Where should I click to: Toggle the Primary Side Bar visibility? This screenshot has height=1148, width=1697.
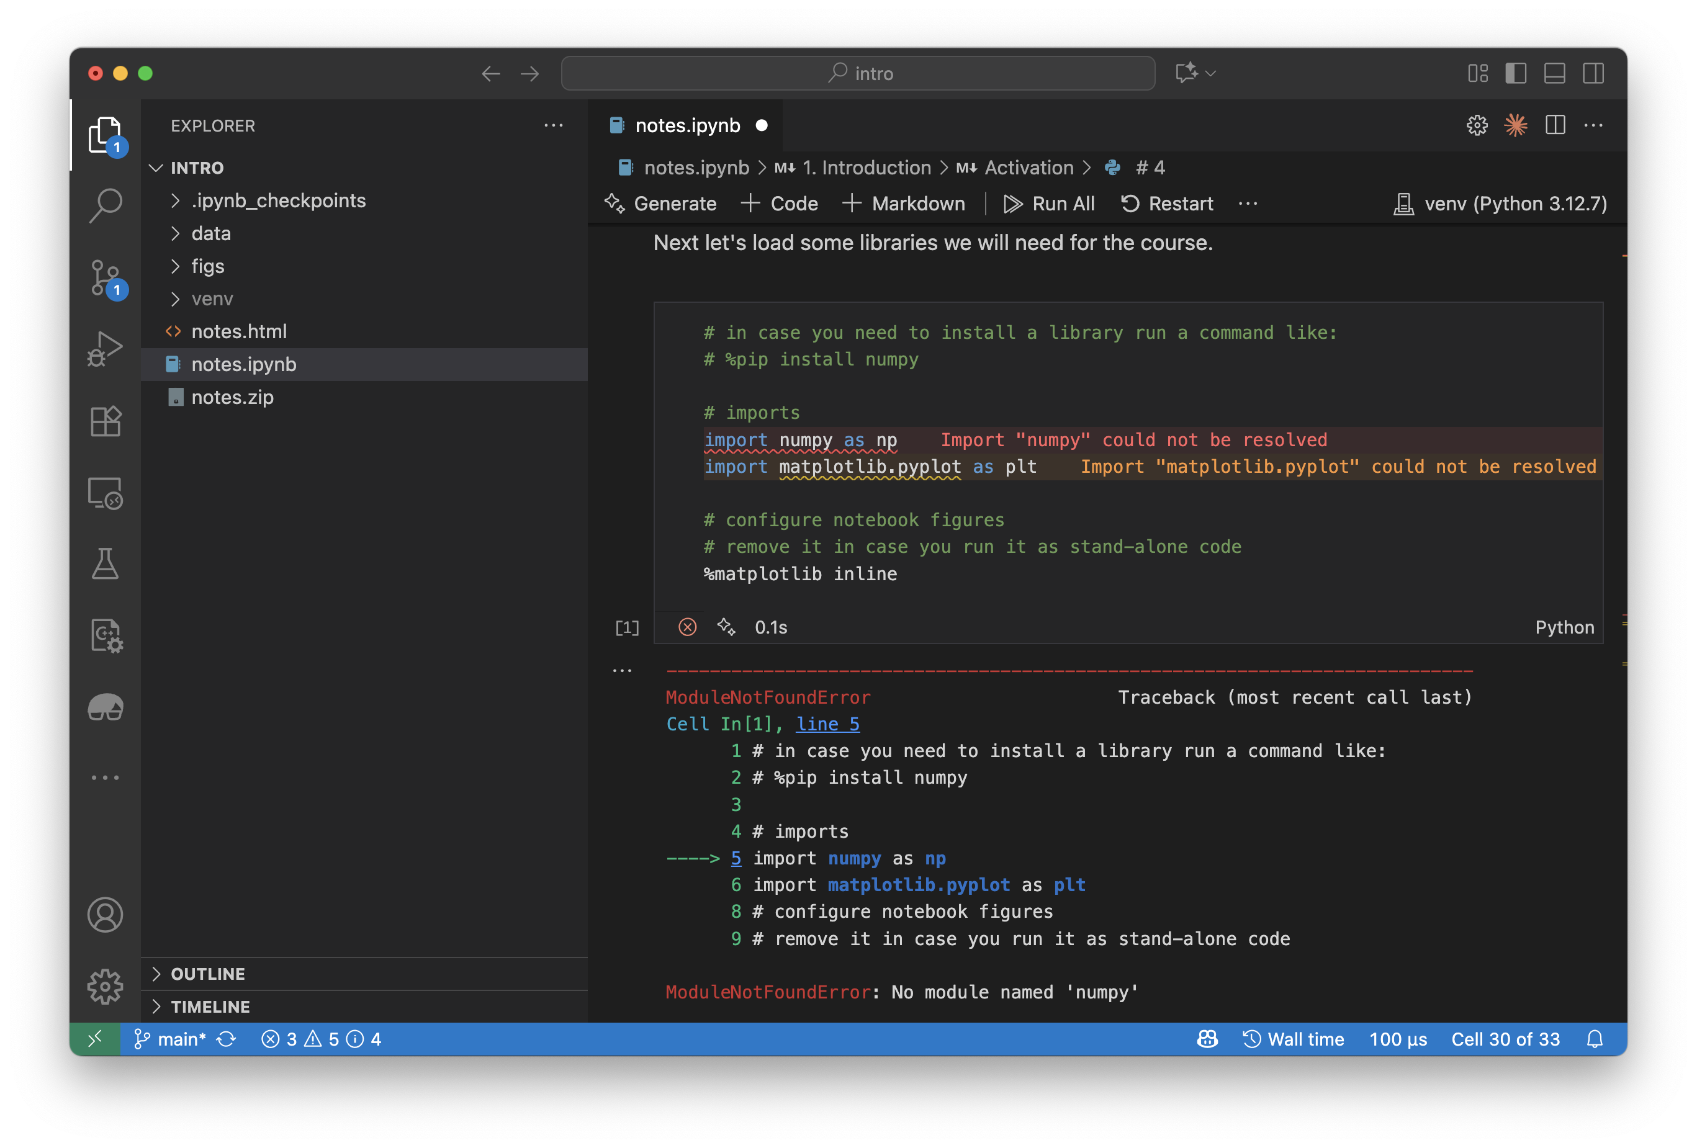1516,73
